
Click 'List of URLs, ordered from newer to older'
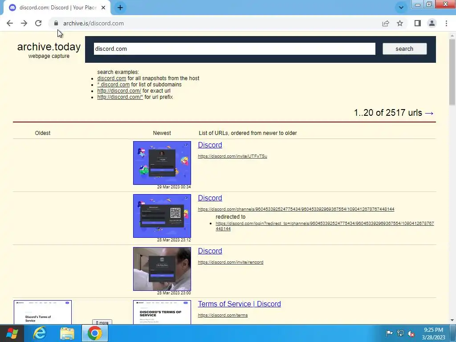pyautogui.click(x=248, y=133)
